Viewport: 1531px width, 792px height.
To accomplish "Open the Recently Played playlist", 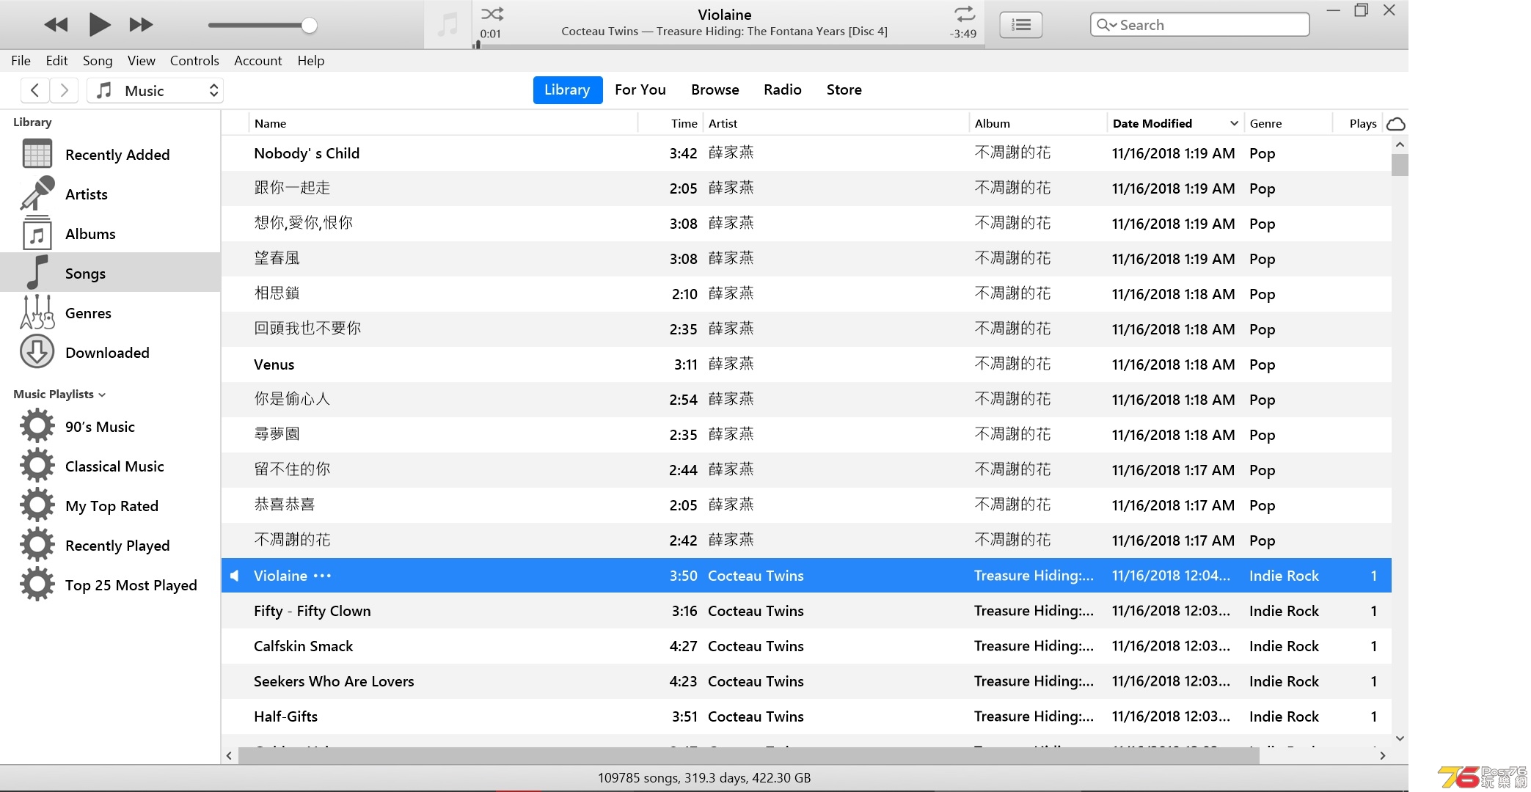I will [x=110, y=546].
